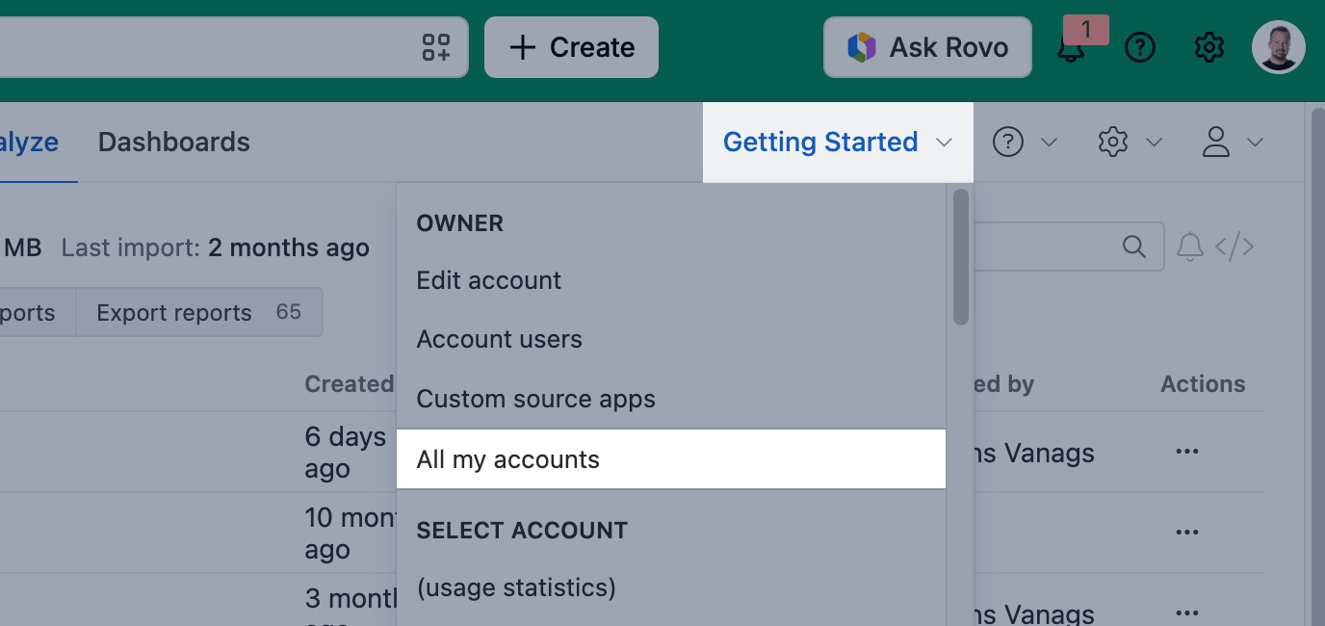Expand the help question-mark dropdown
Image resolution: width=1325 pixels, height=626 pixels.
coord(1050,143)
